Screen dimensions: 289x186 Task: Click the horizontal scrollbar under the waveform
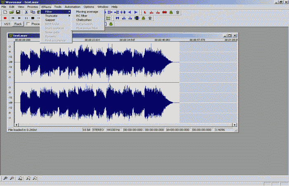point(124,124)
